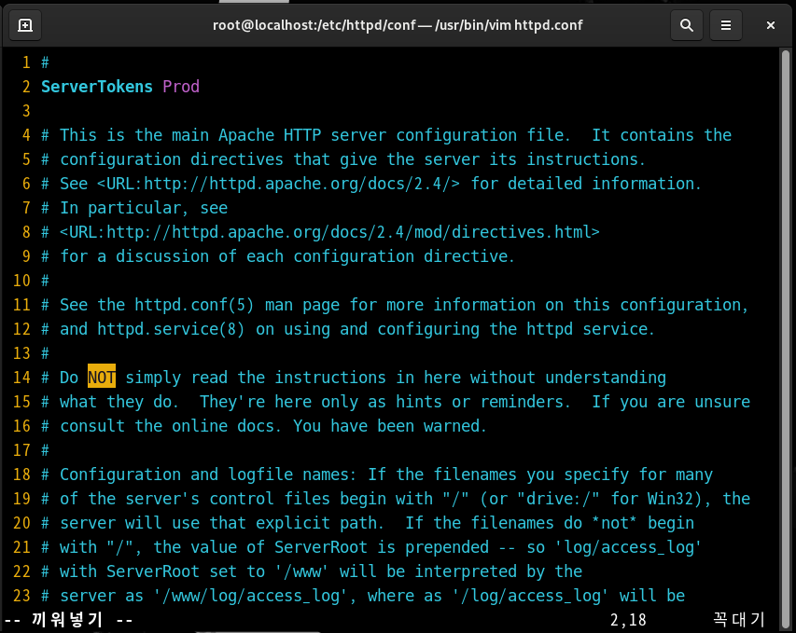Click the directives.html URL on line 8
Viewport: 796px width, 633px height.
[329, 232]
